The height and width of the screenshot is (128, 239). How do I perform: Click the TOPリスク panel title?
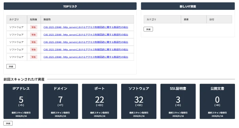(70, 6)
